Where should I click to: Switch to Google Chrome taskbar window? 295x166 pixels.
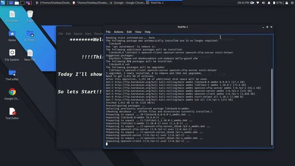point(127,3)
